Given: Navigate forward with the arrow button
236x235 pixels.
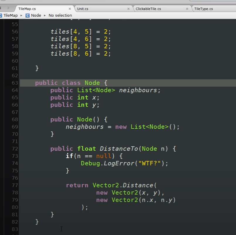Looking at the screenshot, I should tap(9, 8).
